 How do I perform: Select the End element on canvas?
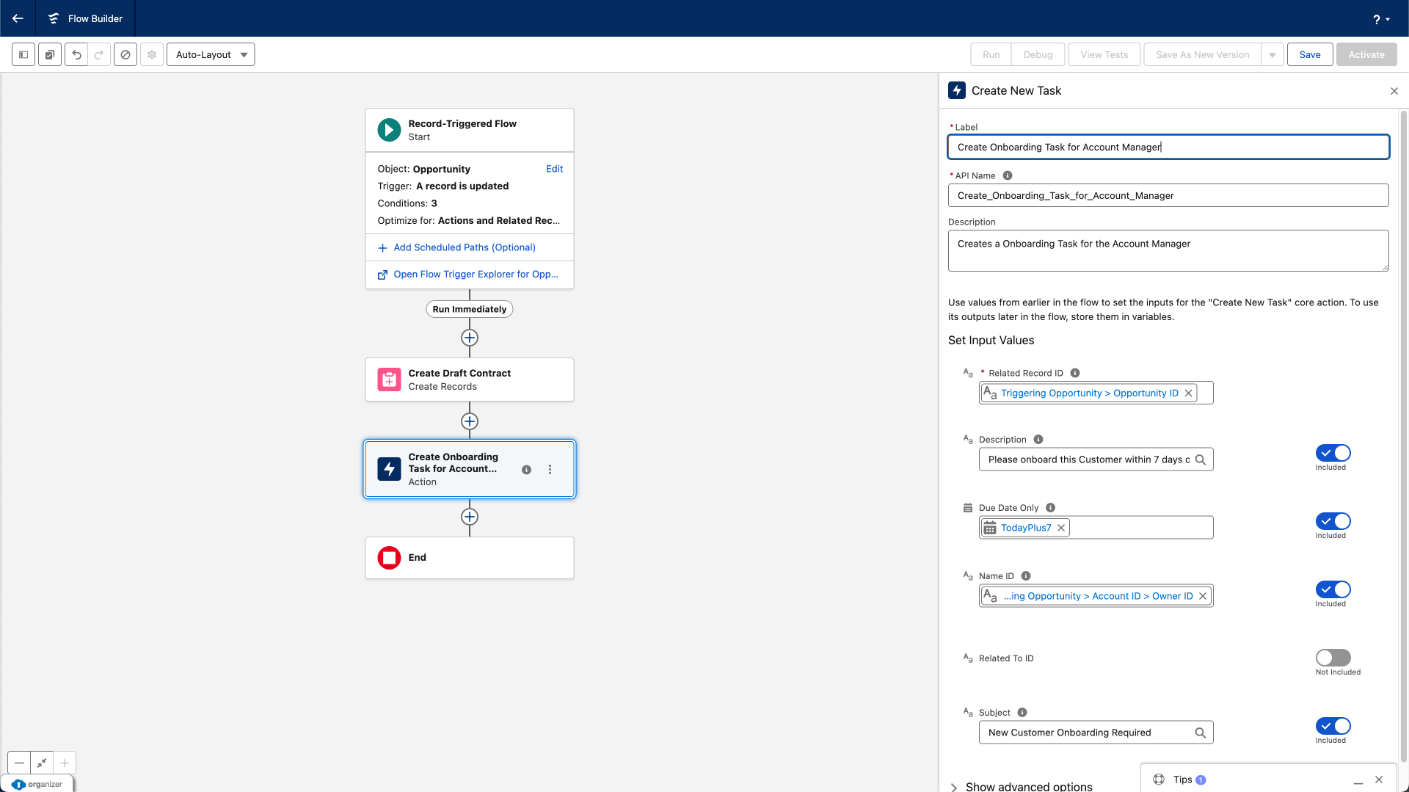[470, 558]
